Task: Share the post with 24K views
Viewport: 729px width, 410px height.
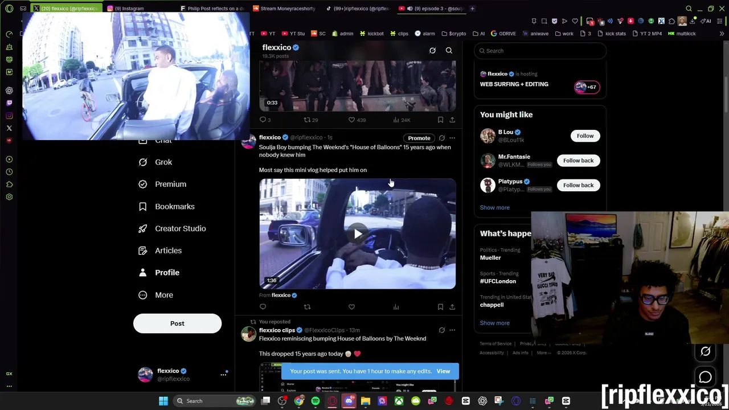Action: (452, 120)
